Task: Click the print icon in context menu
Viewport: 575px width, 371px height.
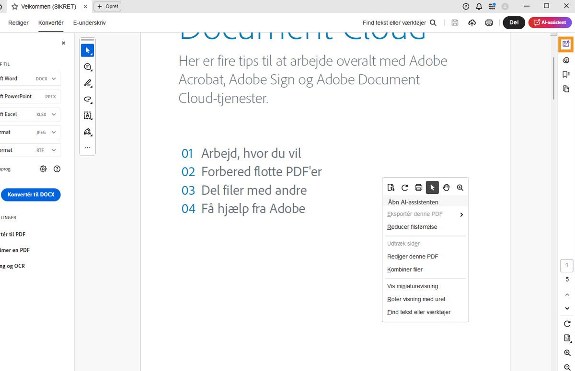Action: 418,187
